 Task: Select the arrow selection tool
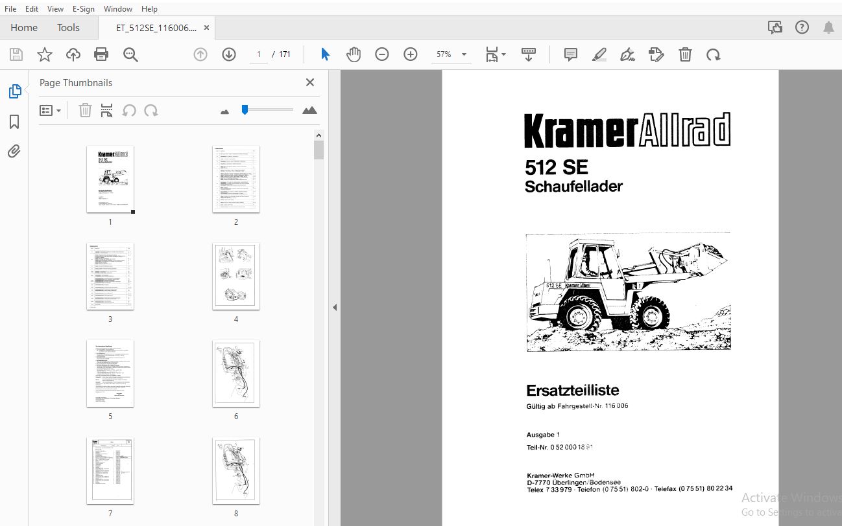pos(325,54)
